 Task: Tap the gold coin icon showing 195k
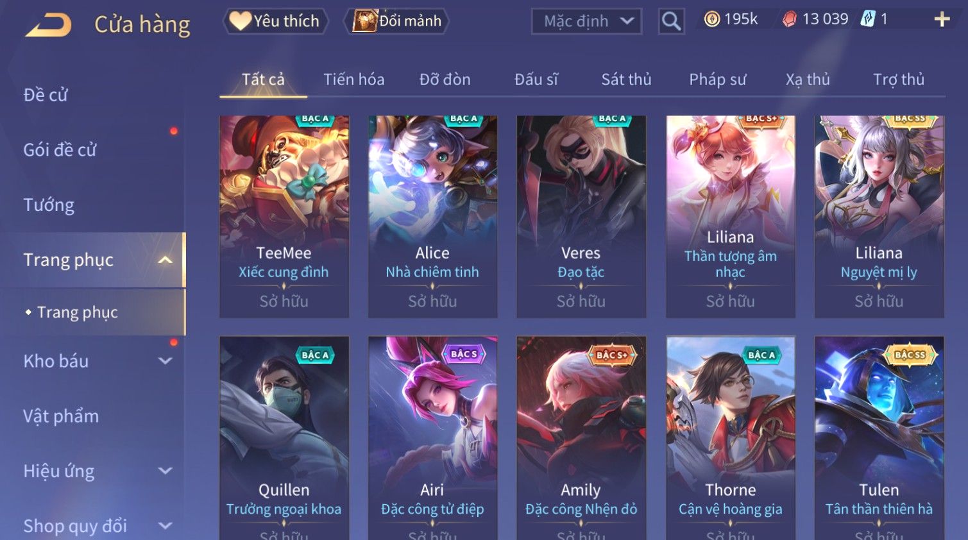(712, 19)
